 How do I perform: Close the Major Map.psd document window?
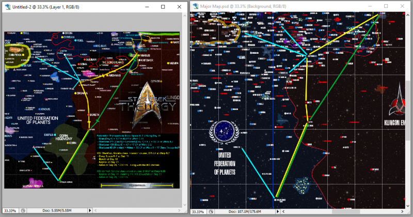pyautogui.click(x=402, y=6)
